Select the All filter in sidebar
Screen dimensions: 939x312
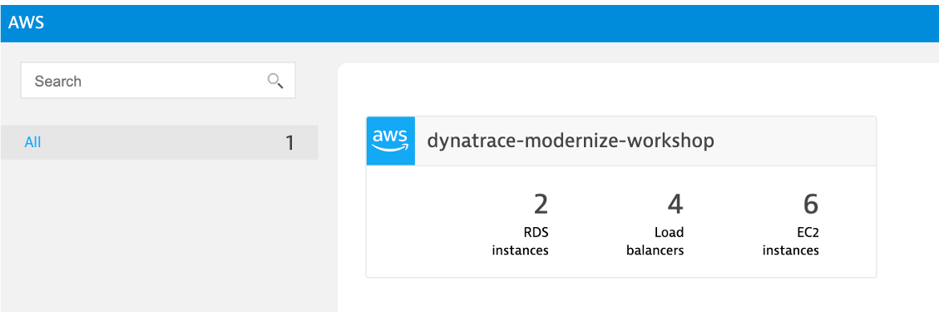point(33,142)
